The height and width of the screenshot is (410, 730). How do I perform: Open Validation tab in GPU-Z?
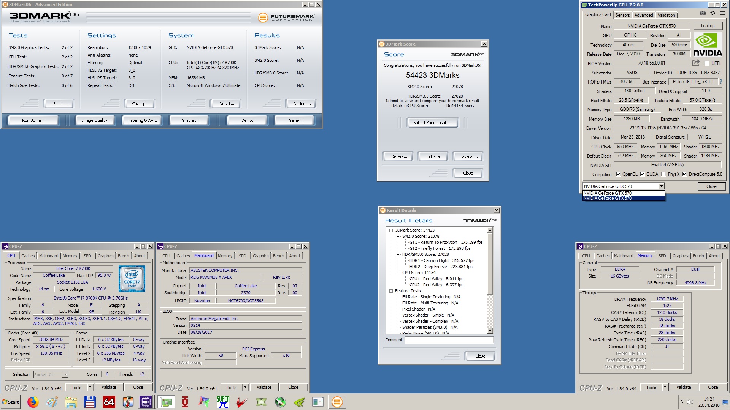(666, 15)
